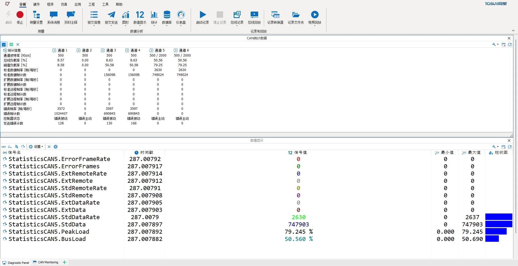Click the blue bar for StatisticsCAN5.BusLoad
Image resolution: width=518 pixels, height=266 pixels.
492,239
